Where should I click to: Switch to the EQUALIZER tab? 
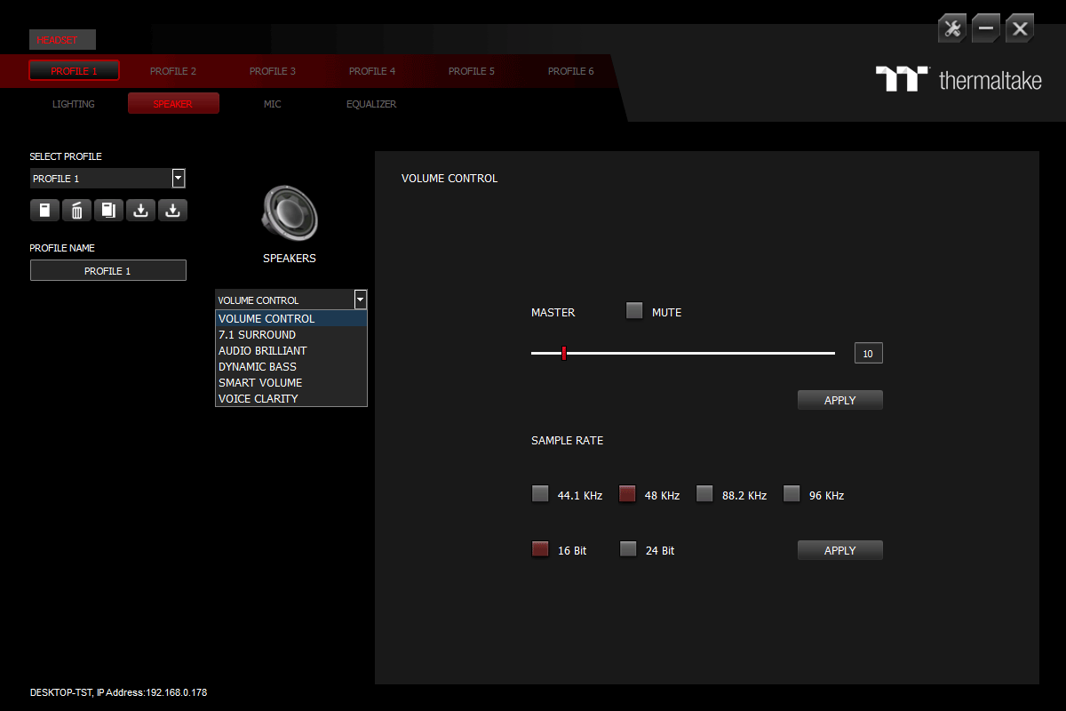(x=371, y=104)
